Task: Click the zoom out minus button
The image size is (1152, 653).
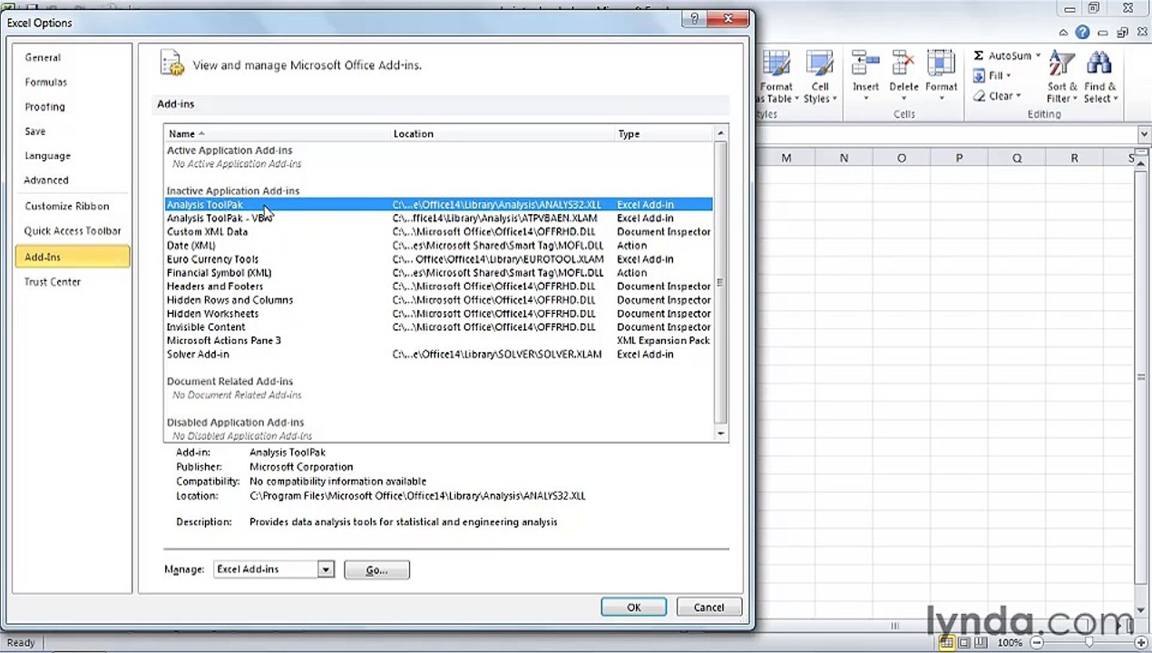Action: coord(1037,642)
